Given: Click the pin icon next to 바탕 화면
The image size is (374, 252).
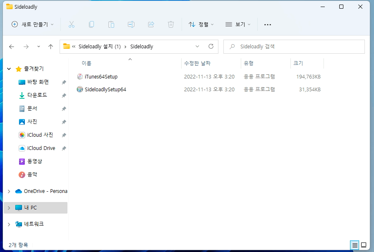Looking at the screenshot, I should (x=64, y=82).
